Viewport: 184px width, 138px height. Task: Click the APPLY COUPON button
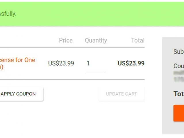point(21,94)
